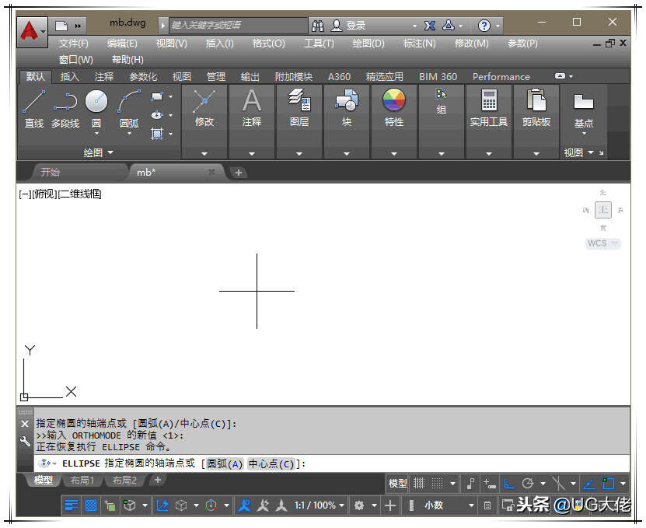Click the Arc (圆弧(A)) command option
Screen dimensions: 646x528
(225, 463)
